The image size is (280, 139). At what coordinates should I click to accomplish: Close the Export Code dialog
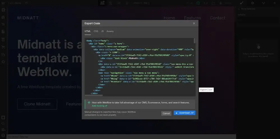[x=194, y=23]
